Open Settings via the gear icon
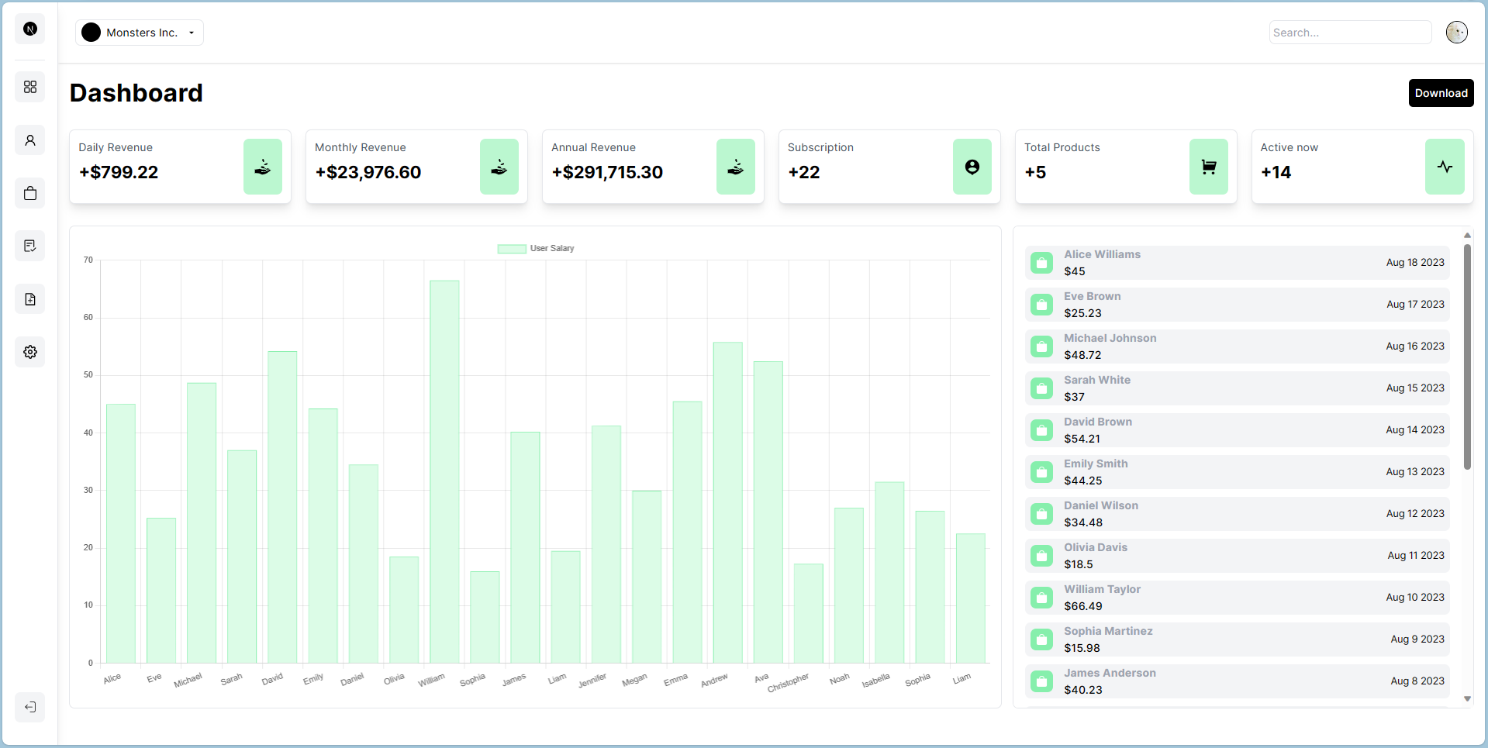This screenshot has height=748, width=1488. (x=30, y=351)
